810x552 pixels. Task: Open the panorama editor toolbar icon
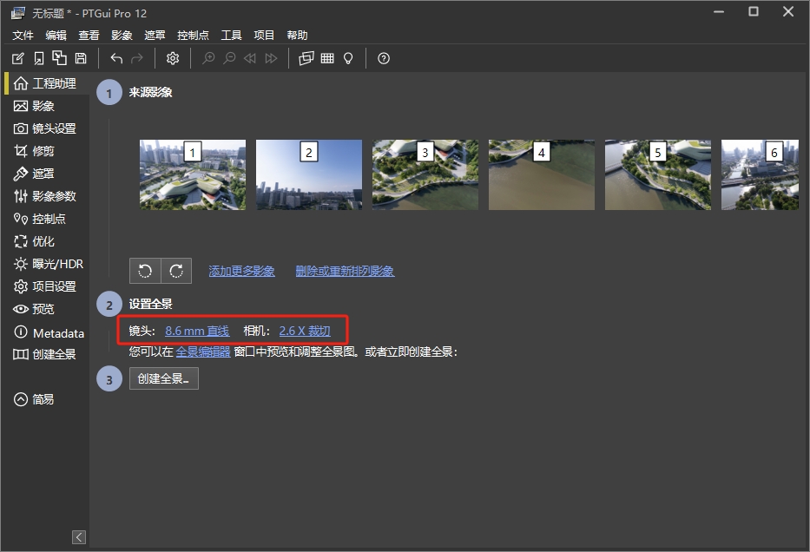[306, 58]
